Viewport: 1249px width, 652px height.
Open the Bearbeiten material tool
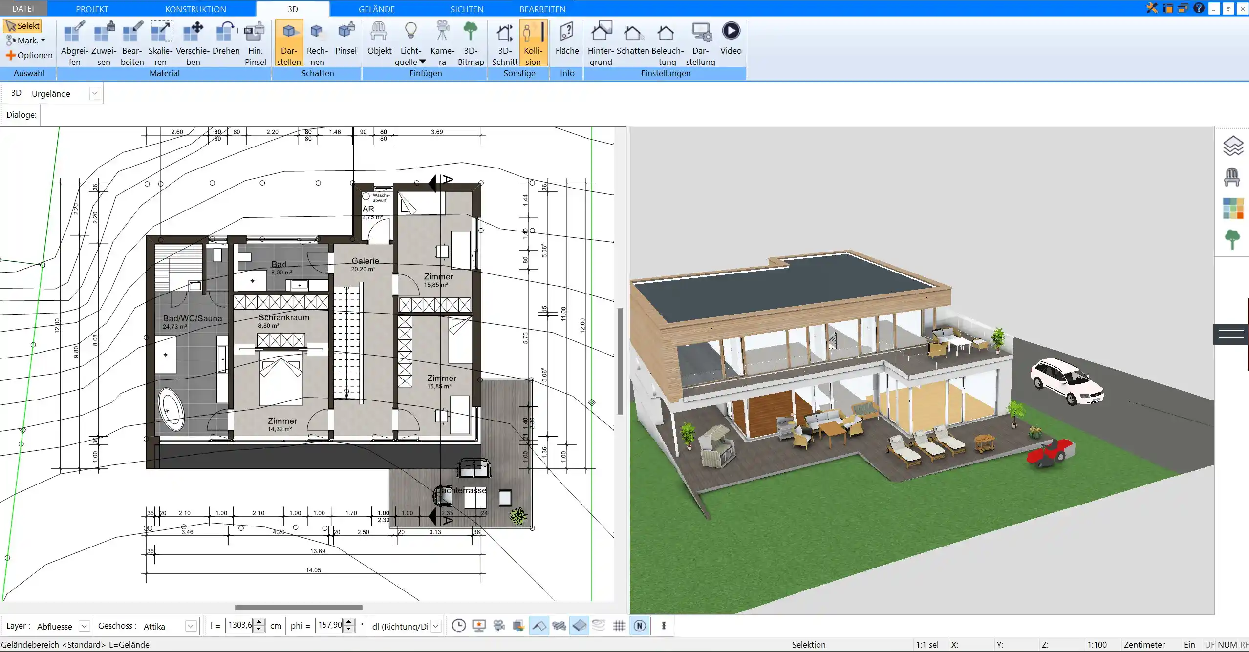pos(132,43)
